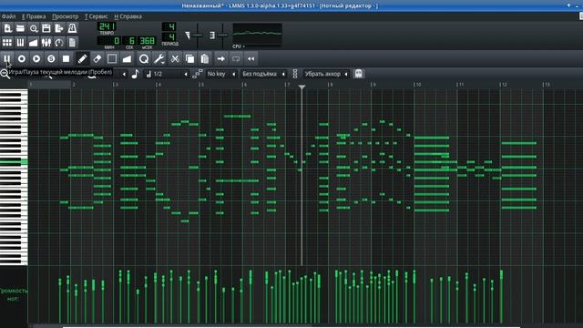583x328 pixels.
Task: Click the key marking icon beside No key
Action: (x=198, y=74)
